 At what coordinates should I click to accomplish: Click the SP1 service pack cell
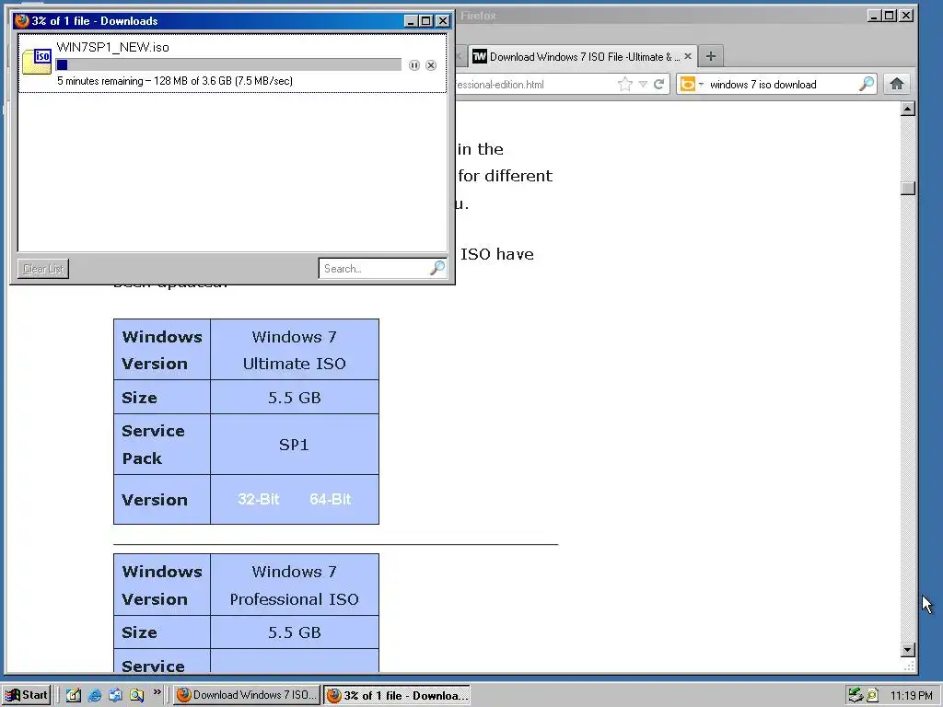[294, 445]
